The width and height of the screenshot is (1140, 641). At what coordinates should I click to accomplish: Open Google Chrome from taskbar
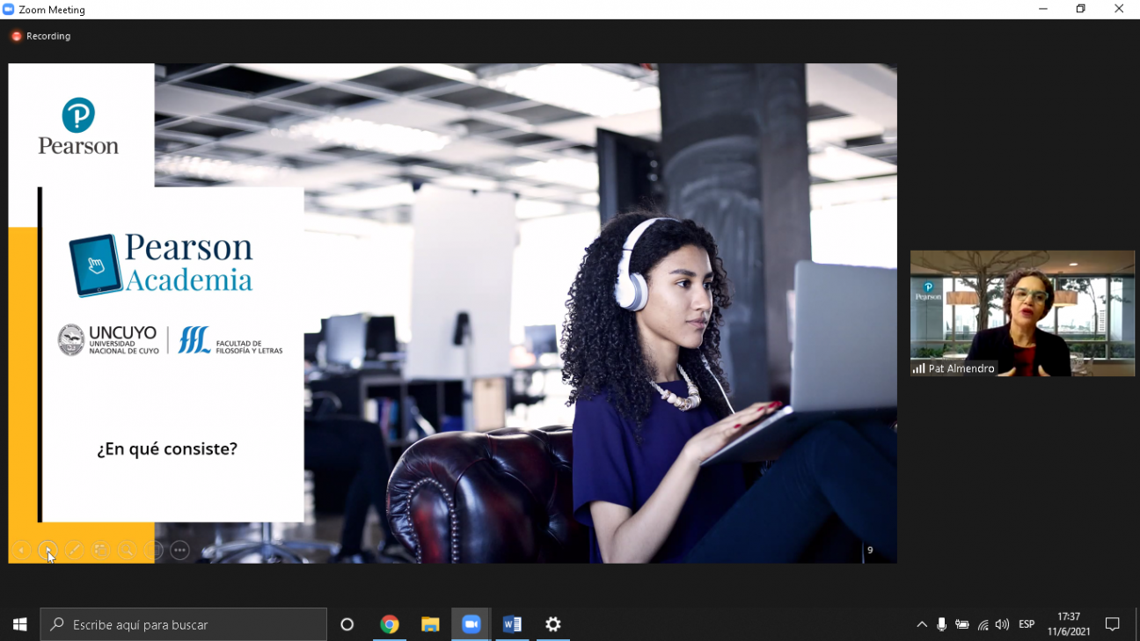[389, 624]
